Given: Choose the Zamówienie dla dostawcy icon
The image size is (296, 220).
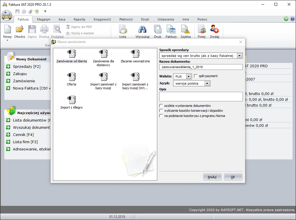Looking at the screenshot, I should coord(103,54).
